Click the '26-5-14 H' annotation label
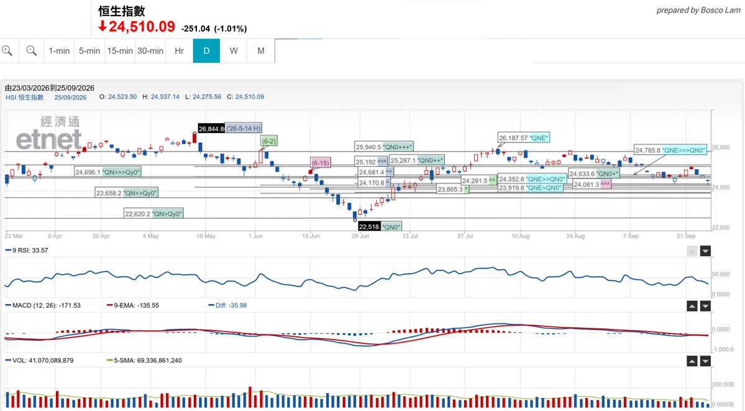Screen dimensions: 745x411 click(244, 129)
